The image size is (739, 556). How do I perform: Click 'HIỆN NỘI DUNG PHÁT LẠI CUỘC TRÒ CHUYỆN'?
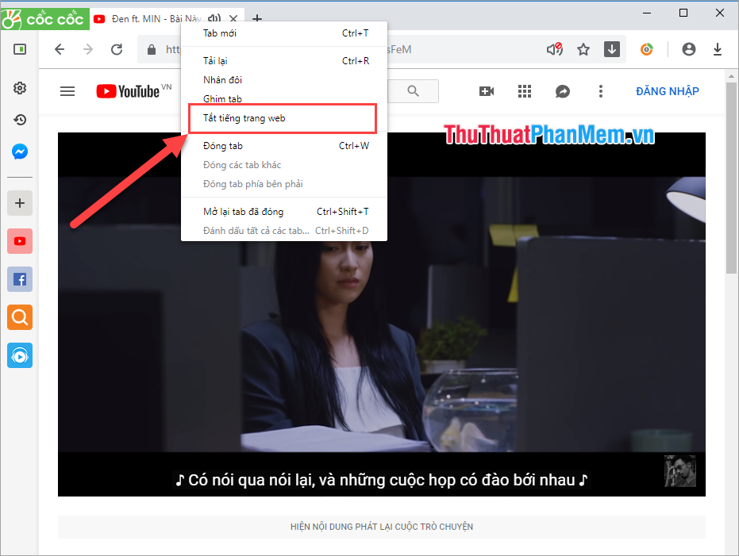(381, 526)
